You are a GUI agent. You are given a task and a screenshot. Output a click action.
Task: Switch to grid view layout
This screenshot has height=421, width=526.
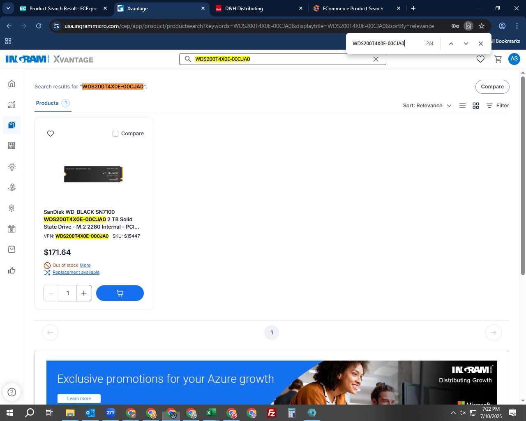click(x=476, y=106)
